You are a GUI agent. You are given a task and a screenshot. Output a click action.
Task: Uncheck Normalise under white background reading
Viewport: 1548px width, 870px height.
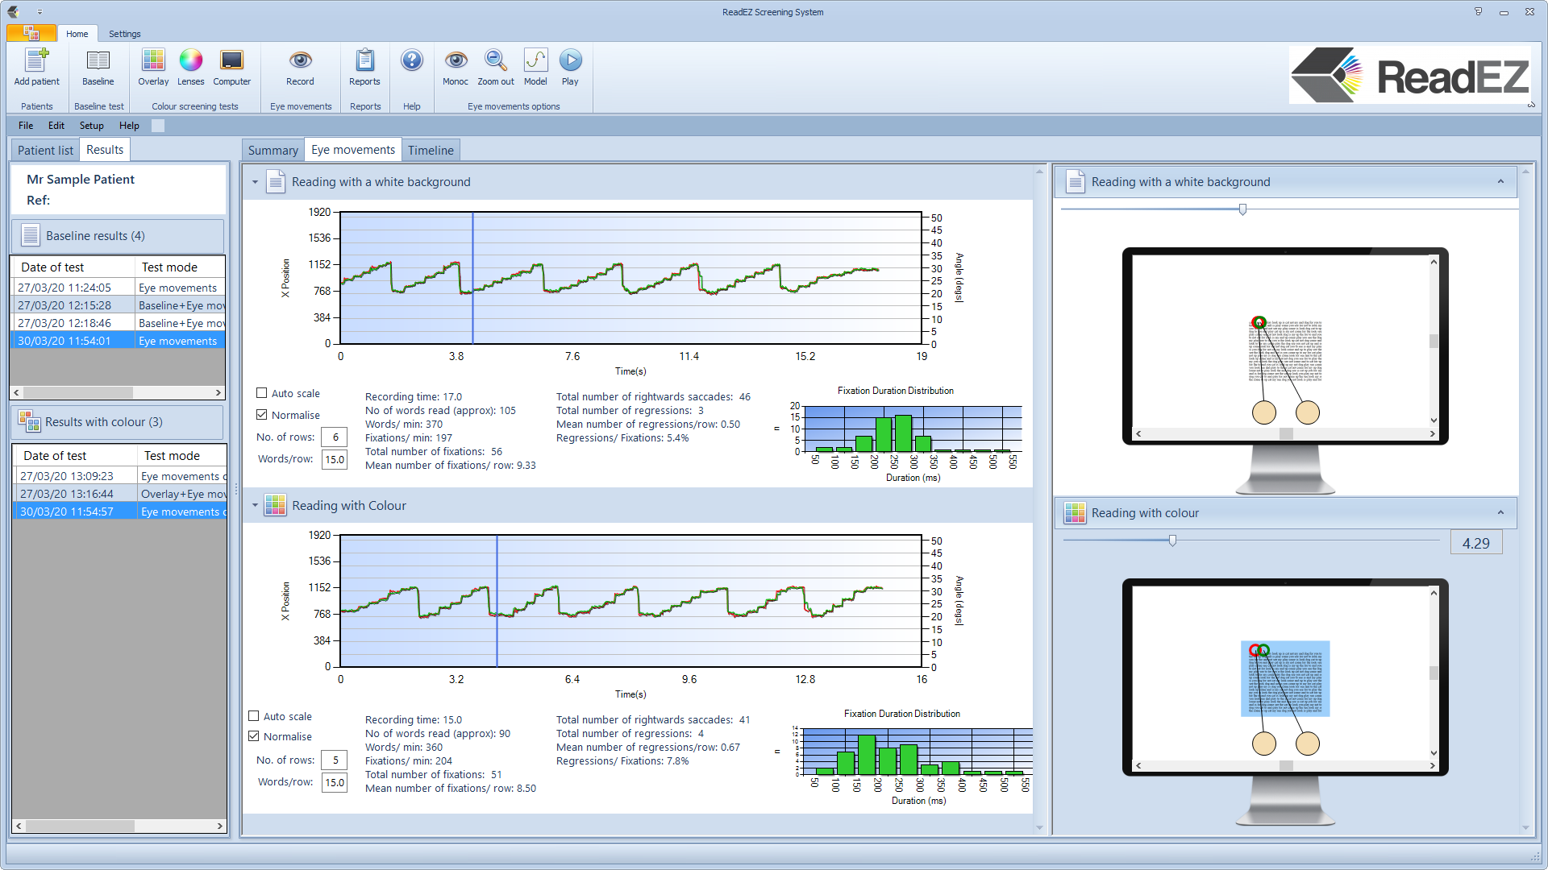coord(262,415)
